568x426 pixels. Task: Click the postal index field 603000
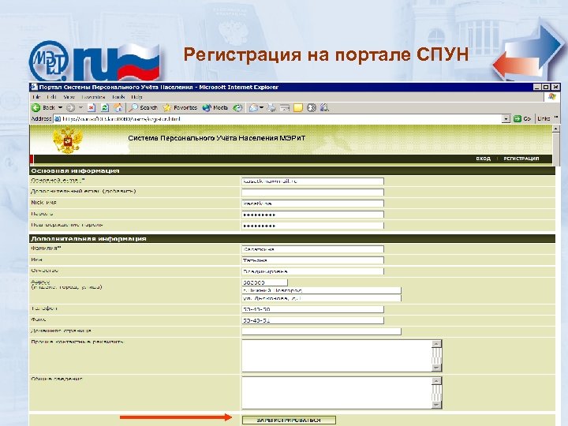coord(265,282)
